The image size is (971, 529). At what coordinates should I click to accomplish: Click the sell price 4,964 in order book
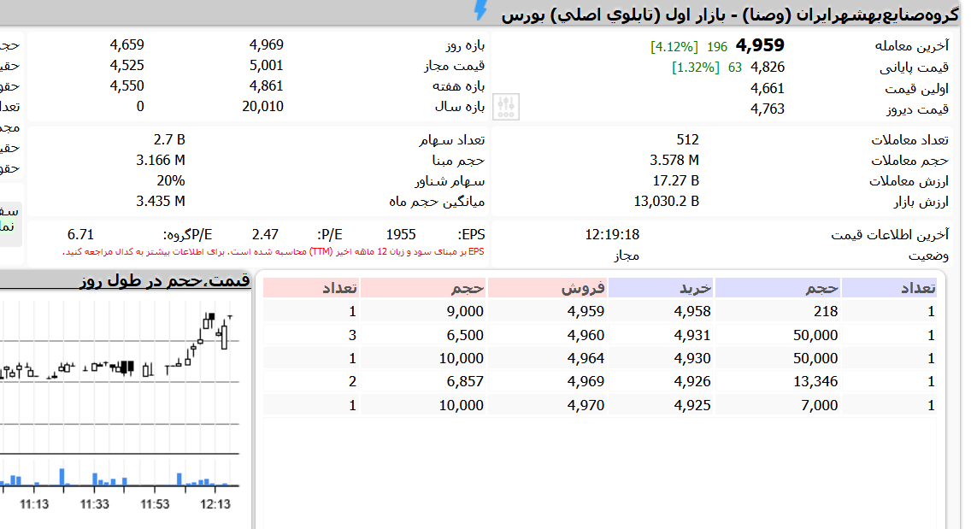(x=586, y=358)
